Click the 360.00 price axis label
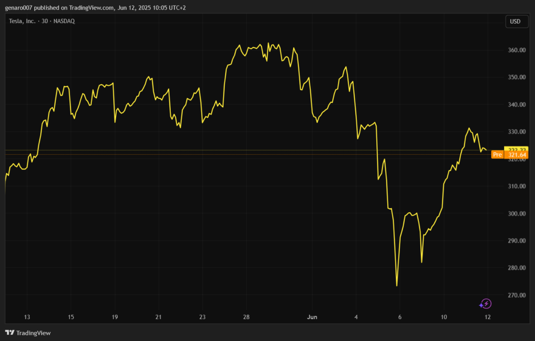Viewport: 535px width, 341px height. [x=517, y=50]
